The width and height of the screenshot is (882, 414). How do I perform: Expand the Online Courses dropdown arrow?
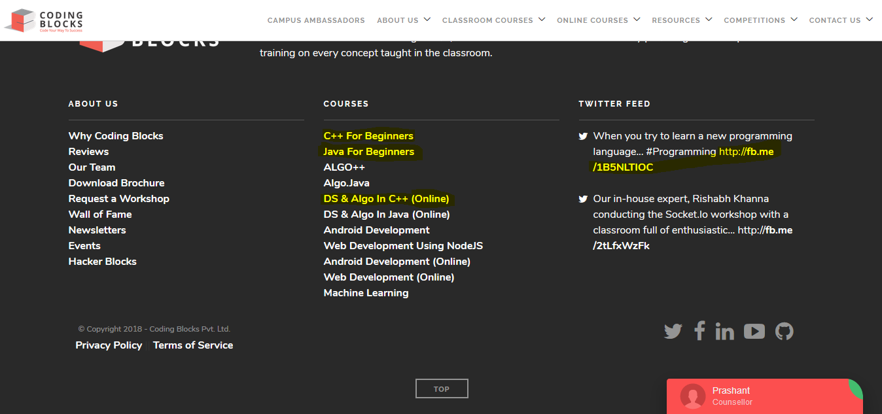point(637,20)
